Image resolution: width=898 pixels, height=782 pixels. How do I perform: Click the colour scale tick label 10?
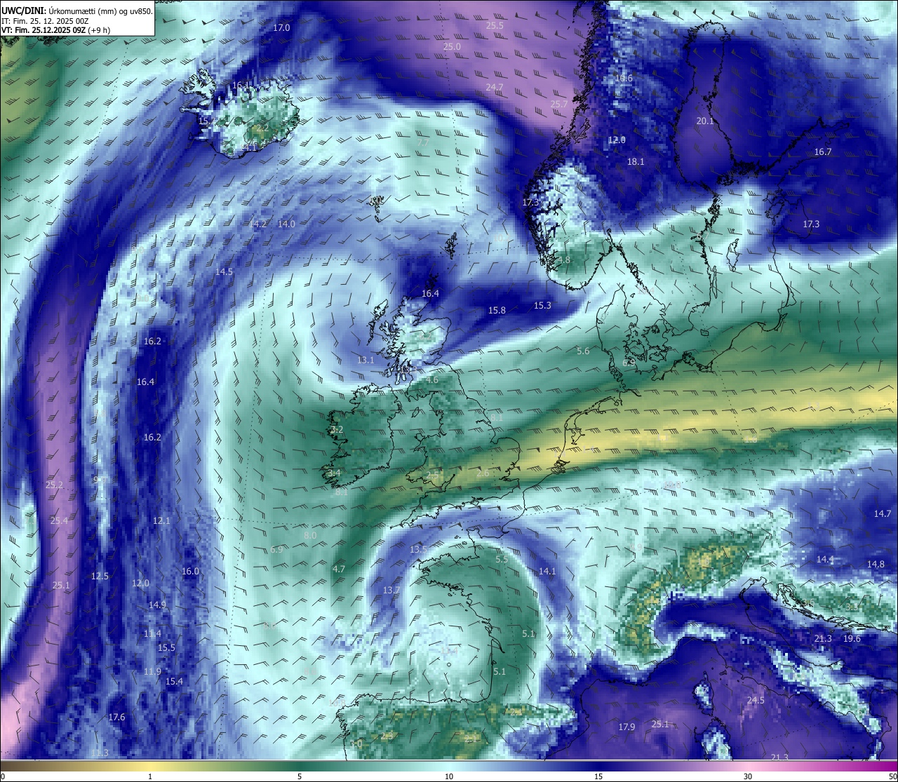tap(449, 776)
